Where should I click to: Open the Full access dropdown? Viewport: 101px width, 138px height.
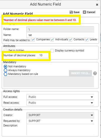[x=60, y=97]
